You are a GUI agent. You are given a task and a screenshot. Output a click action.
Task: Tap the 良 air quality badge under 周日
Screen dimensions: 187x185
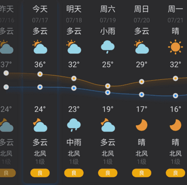[x=142, y=173]
